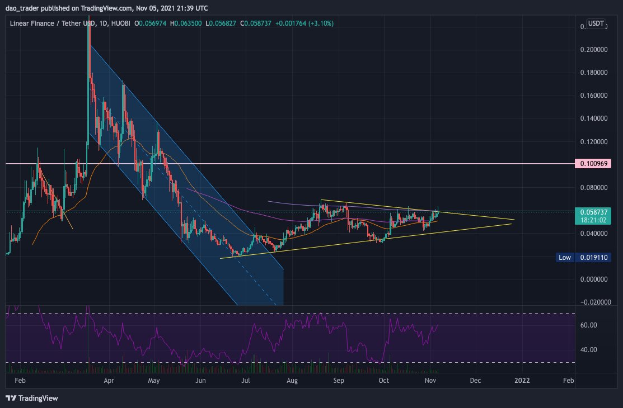
Task: Click the high value H0.063500
Action: pos(185,23)
